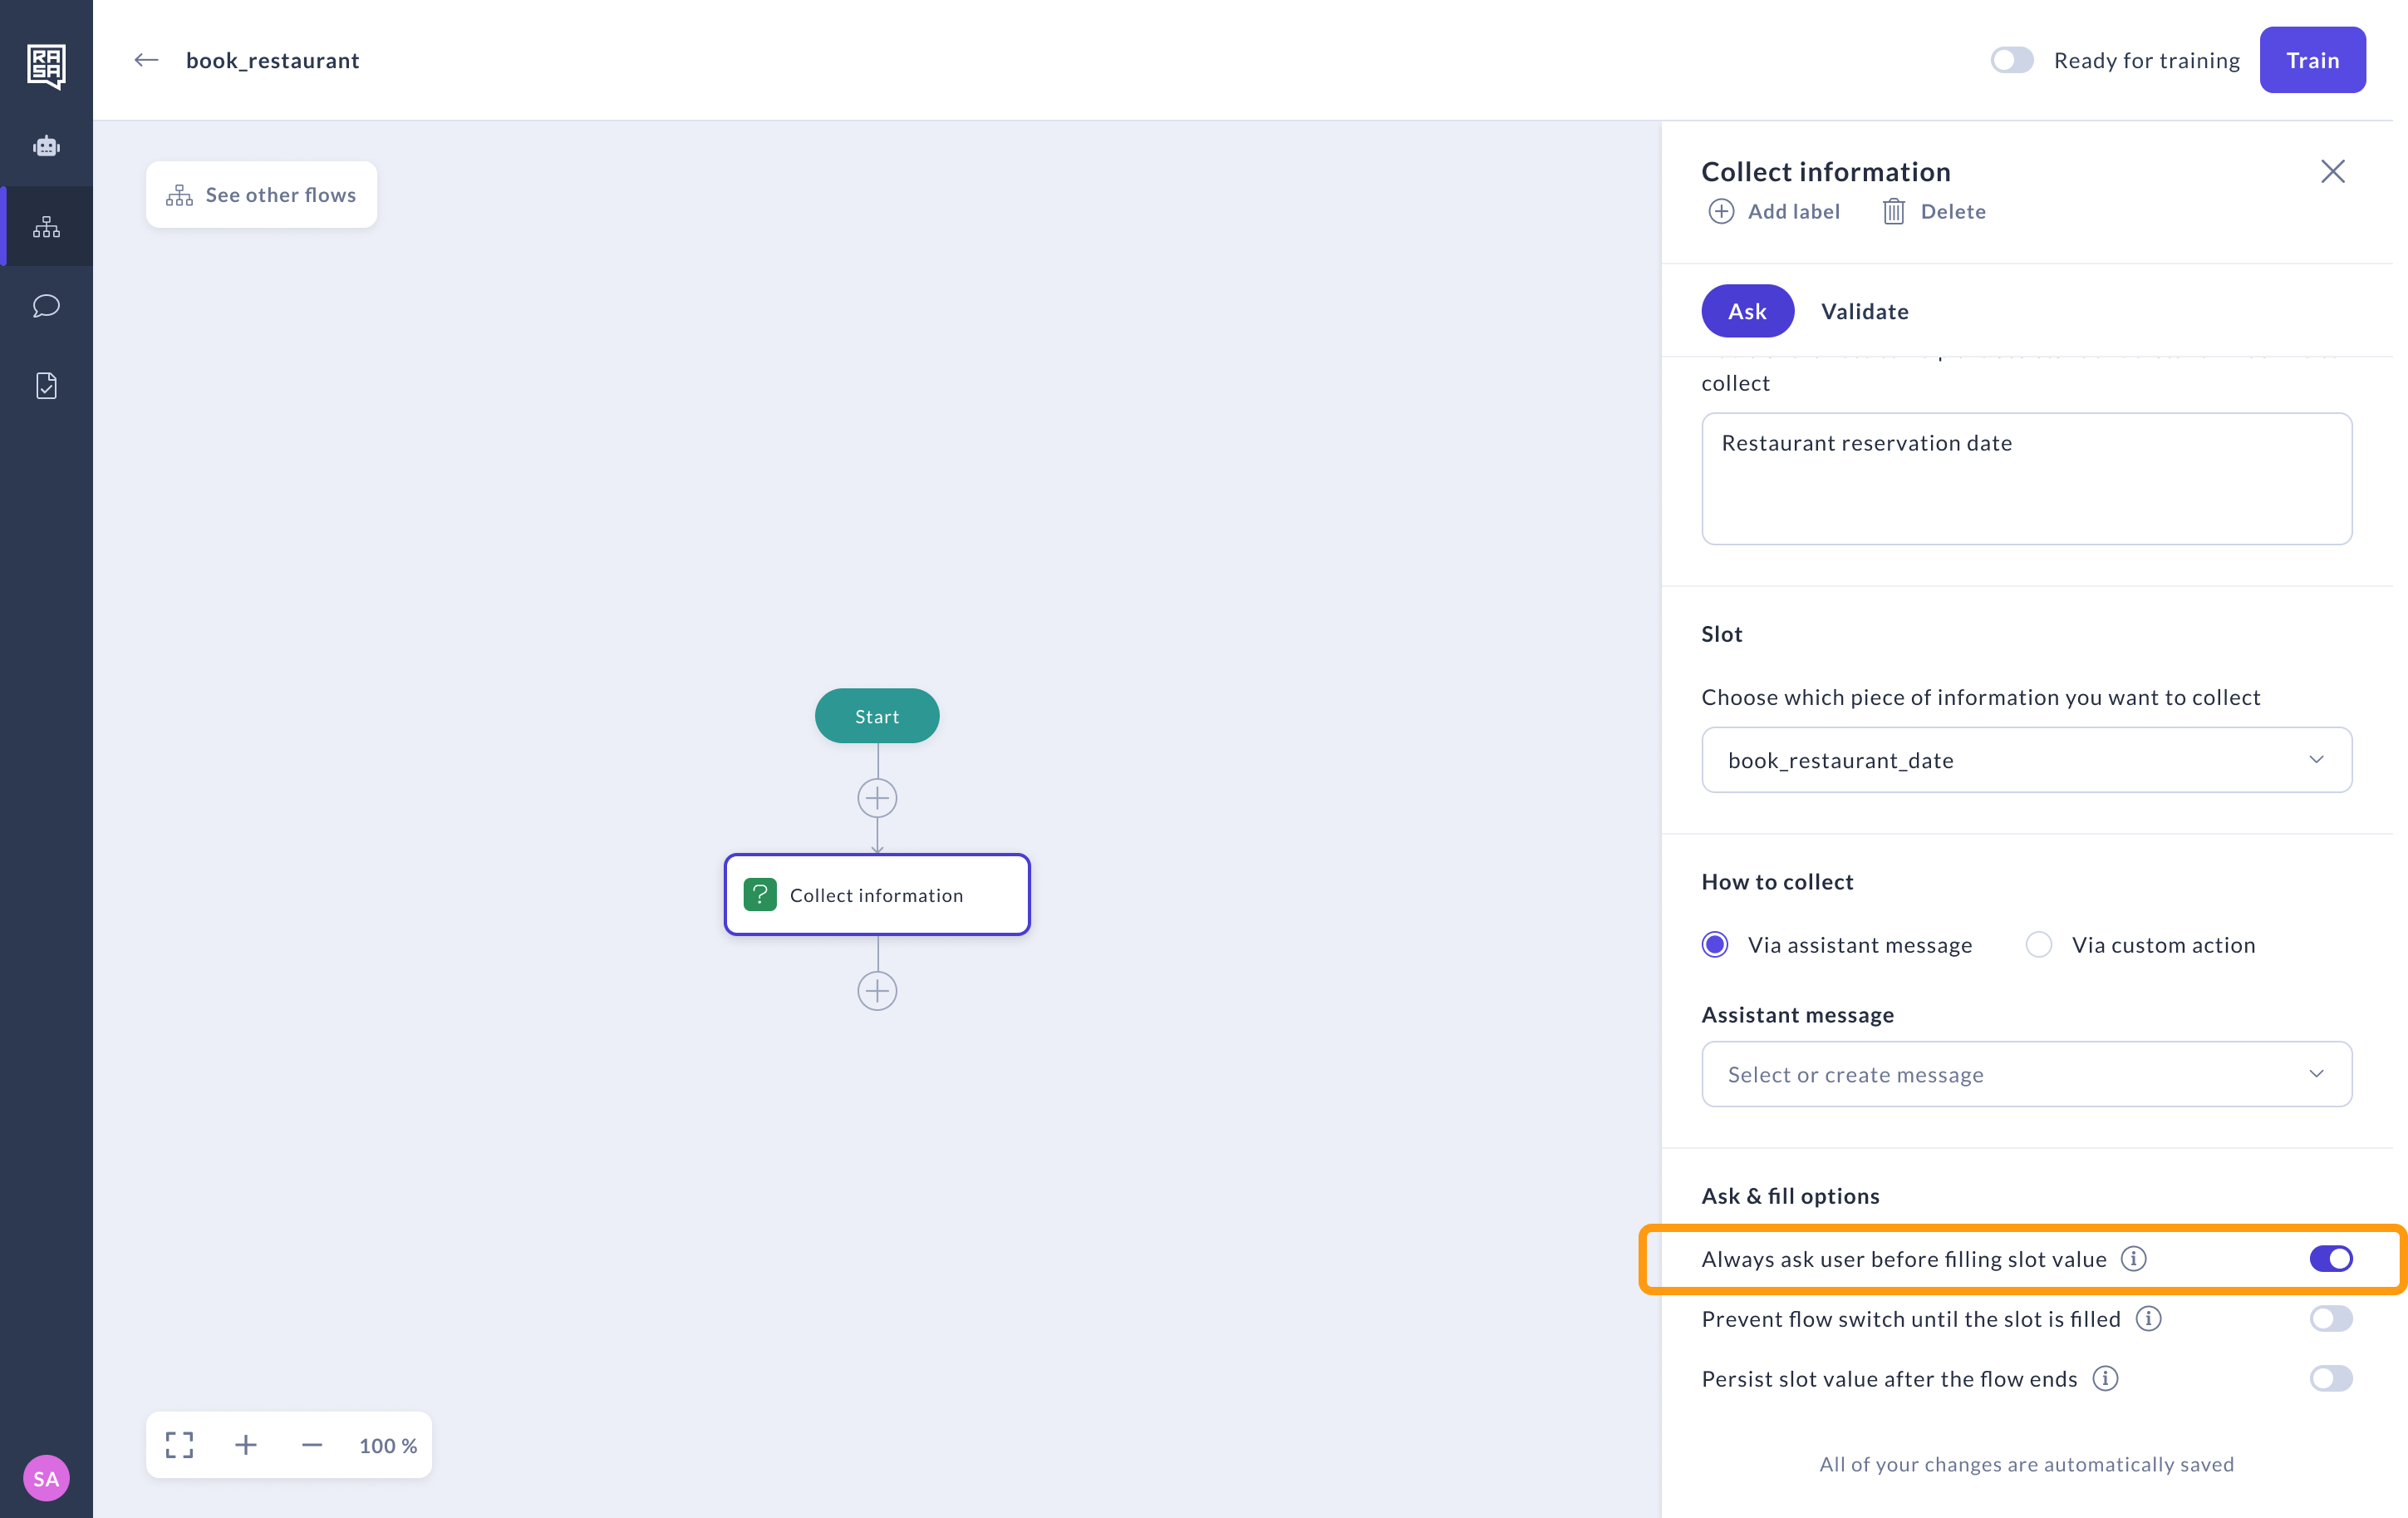Select the bot/assistant icon in sidebar
Image resolution: width=2408 pixels, height=1518 pixels.
(46, 146)
